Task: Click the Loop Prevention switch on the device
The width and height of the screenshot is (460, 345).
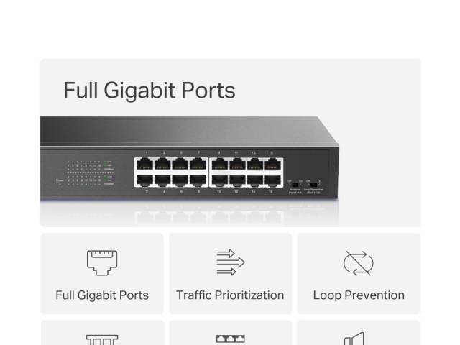Action: (314, 185)
